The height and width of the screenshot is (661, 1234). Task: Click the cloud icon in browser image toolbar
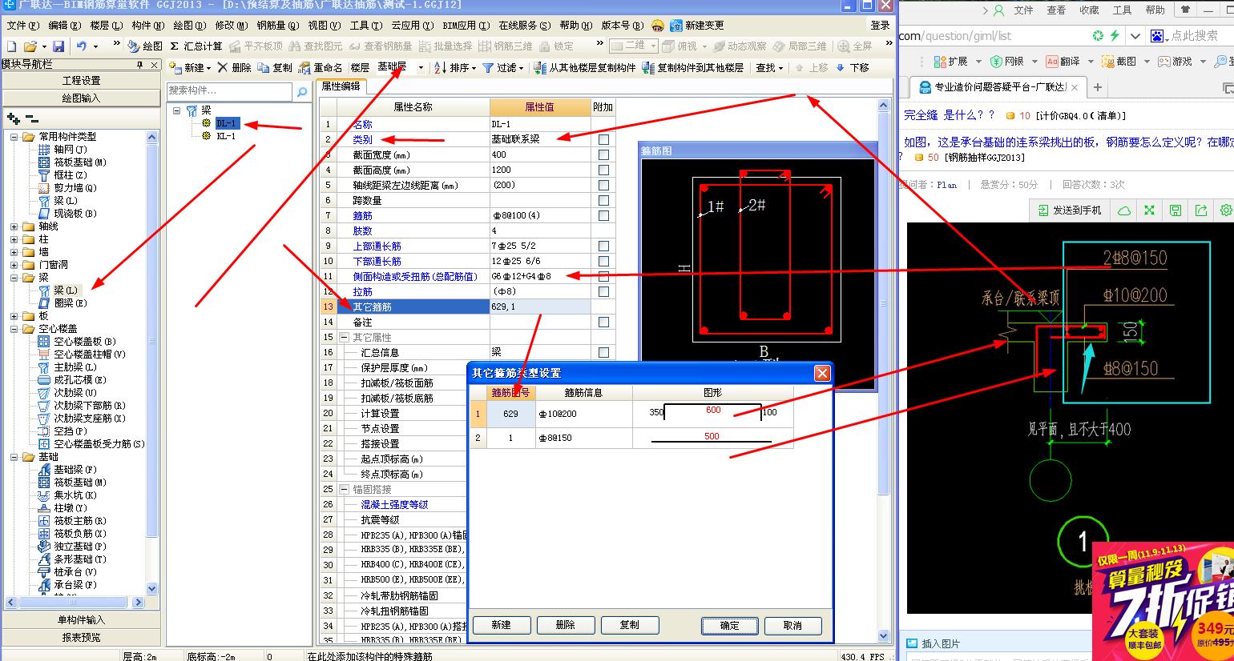tap(1124, 210)
